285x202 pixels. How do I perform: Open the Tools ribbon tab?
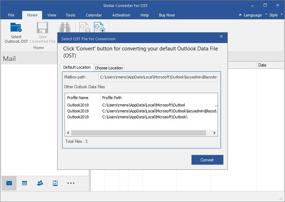[71, 15]
